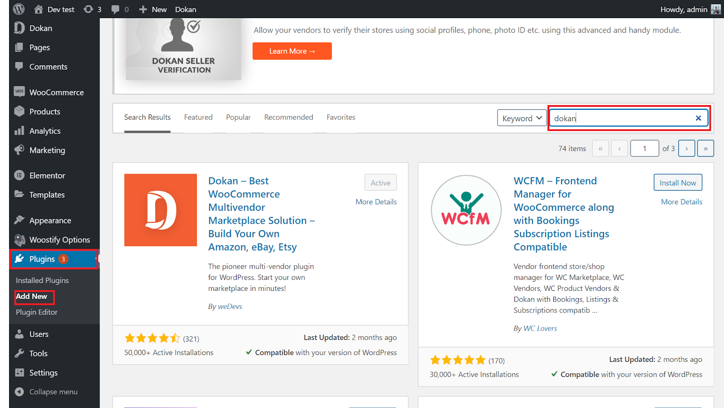Click the '74 items' results count

[572, 148]
